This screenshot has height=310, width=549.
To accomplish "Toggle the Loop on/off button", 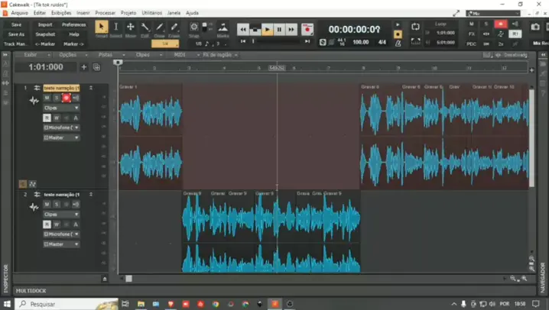I will 415,27.
